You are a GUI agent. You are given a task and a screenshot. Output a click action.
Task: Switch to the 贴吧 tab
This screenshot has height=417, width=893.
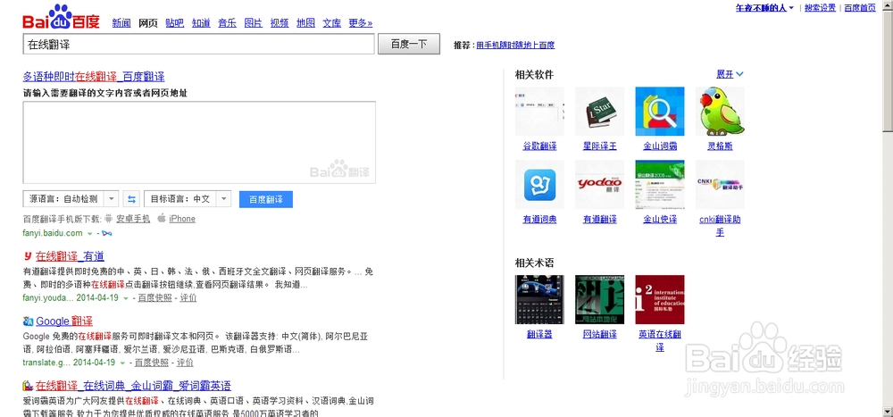tap(175, 23)
